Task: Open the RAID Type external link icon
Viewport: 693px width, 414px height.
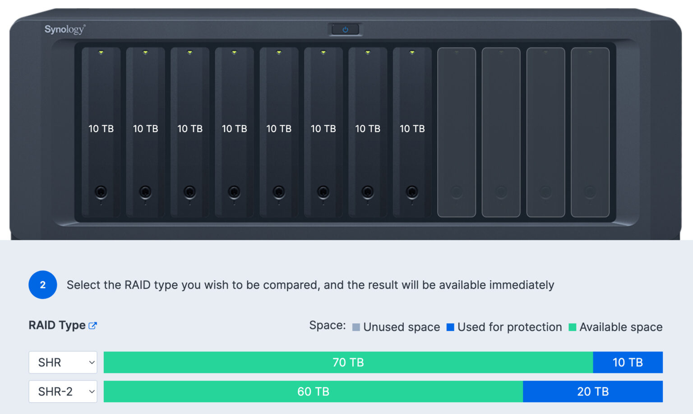Action: [93, 325]
